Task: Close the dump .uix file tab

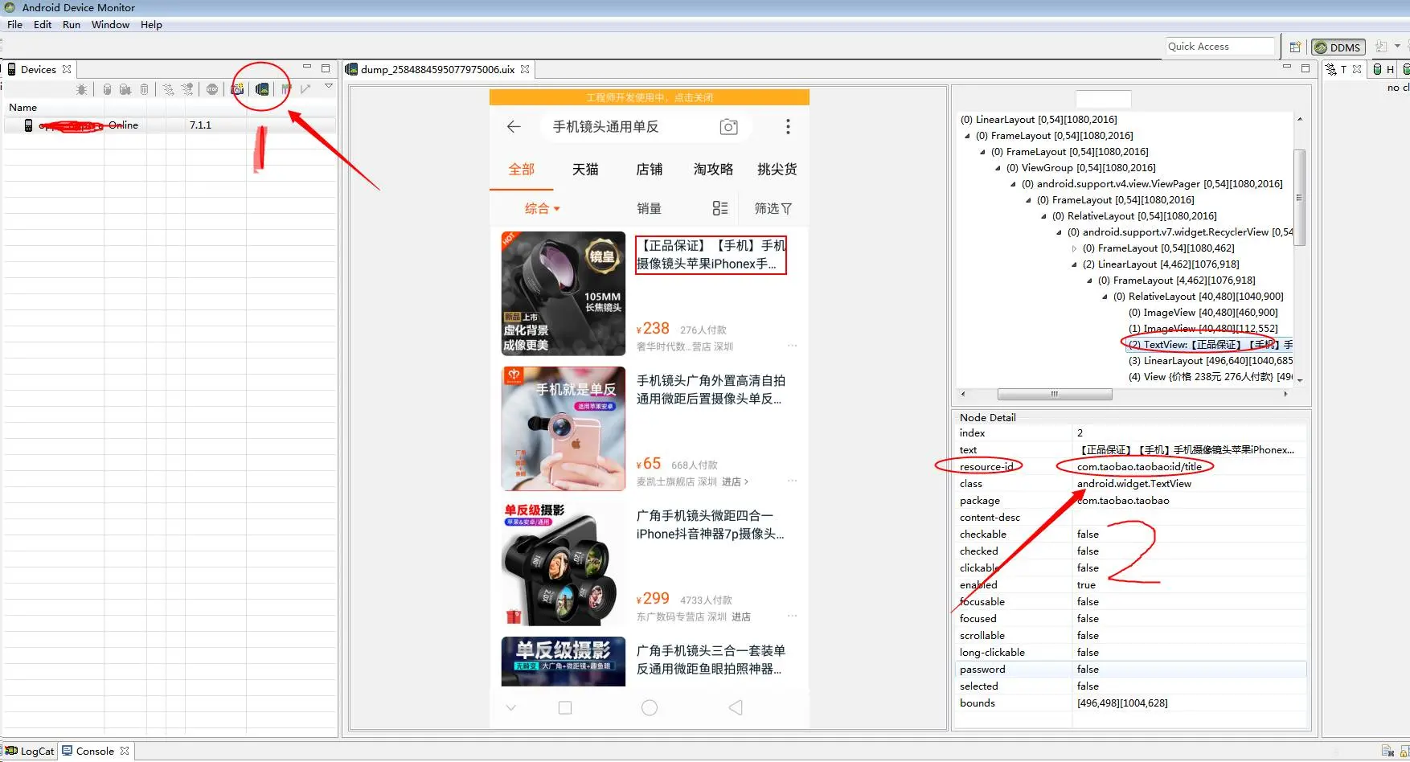Action: [x=525, y=69]
